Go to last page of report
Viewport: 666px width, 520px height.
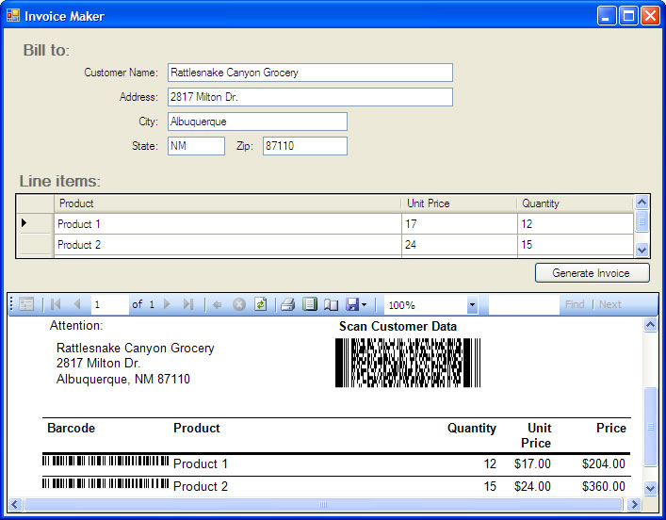(188, 304)
